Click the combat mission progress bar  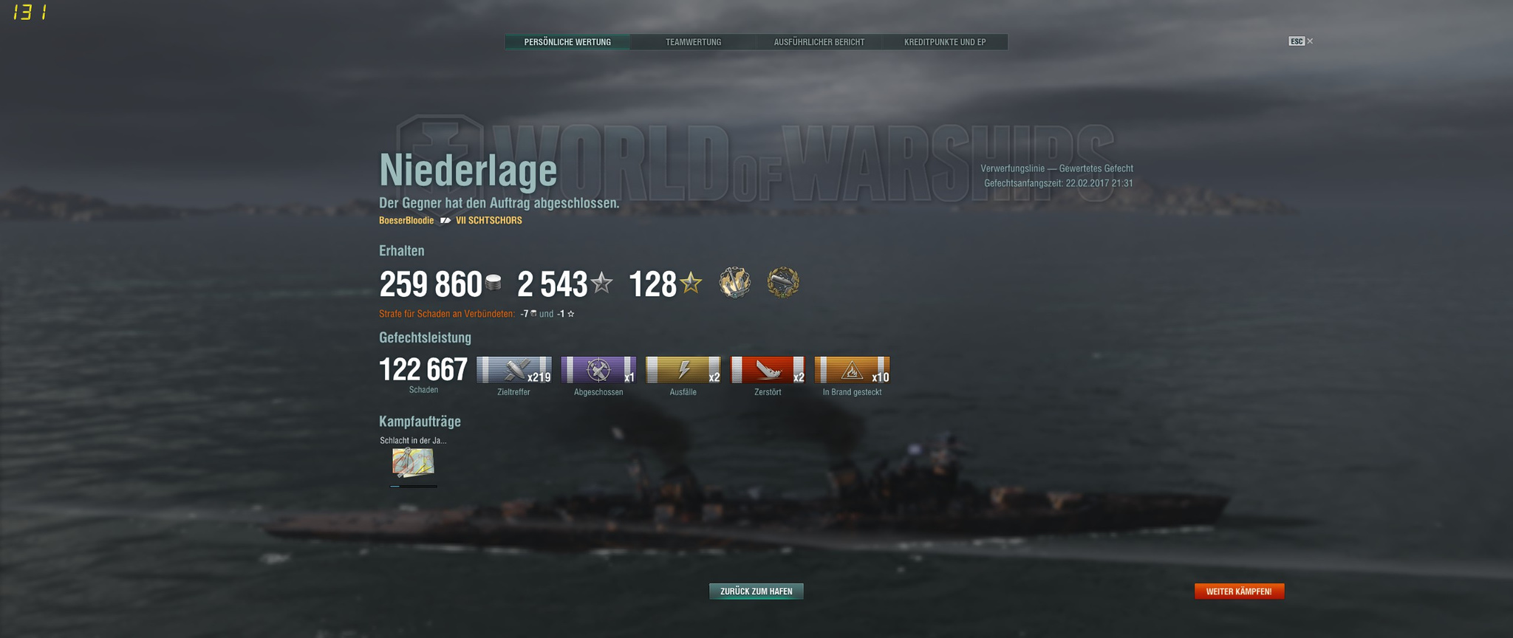pyautogui.click(x=414, y=486)
